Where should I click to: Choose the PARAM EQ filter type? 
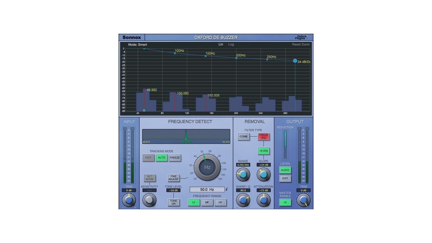[264, 137]
